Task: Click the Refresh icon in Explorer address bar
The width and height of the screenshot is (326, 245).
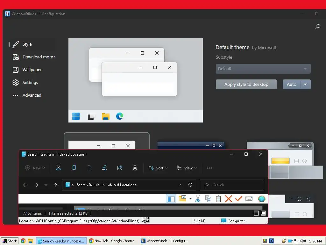Action: pos(190,185)
